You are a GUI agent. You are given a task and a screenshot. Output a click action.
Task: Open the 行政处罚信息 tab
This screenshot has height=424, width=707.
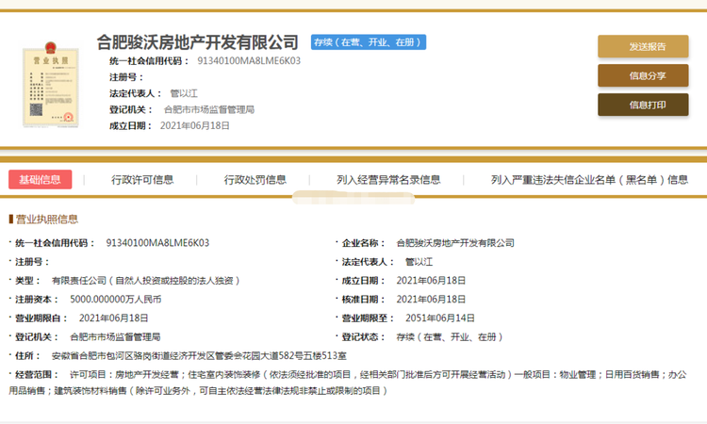[x=255, y=180]
